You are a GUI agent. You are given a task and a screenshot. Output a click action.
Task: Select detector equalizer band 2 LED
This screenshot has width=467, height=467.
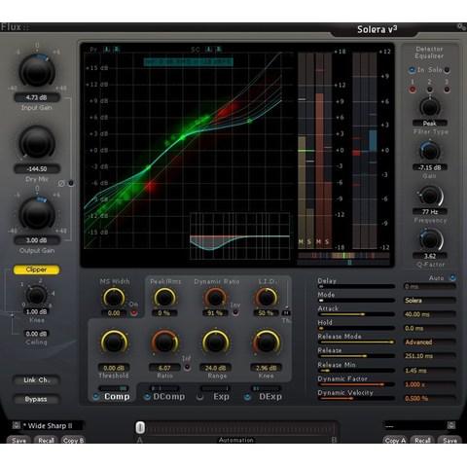pyautogui.click(x=430, y=90)
